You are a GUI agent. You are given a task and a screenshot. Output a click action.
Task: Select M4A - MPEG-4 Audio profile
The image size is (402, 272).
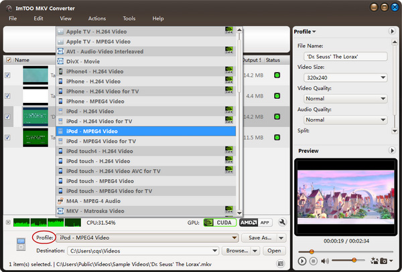coord(146,201)
